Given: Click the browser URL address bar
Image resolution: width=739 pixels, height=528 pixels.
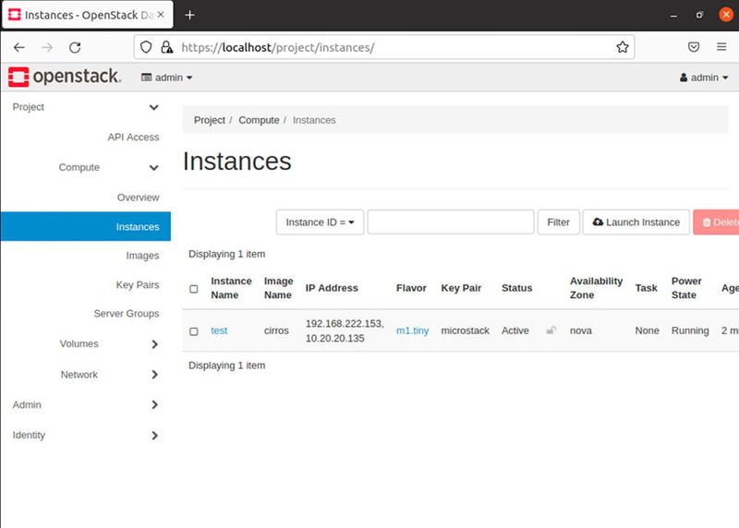Looking at the screenshot, I should [x=384, y=47].
